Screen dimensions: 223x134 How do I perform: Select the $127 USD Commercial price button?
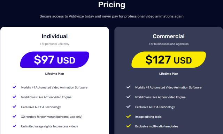[169, 60]
